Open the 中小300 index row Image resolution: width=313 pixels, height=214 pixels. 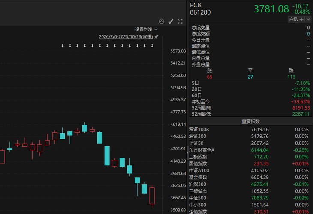(251, 205)
